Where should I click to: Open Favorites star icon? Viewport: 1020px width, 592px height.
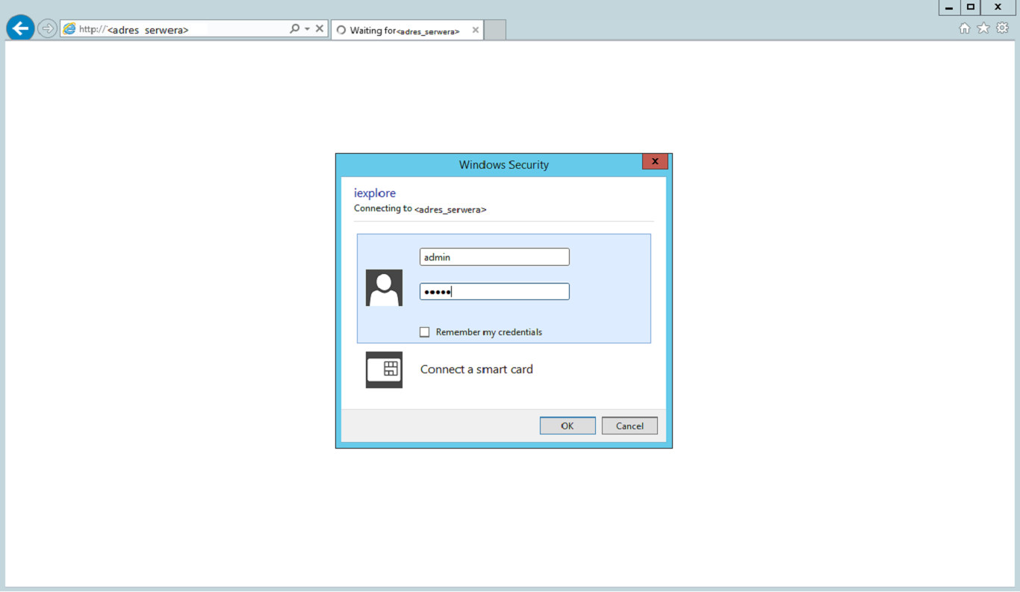tap(983, 28)
